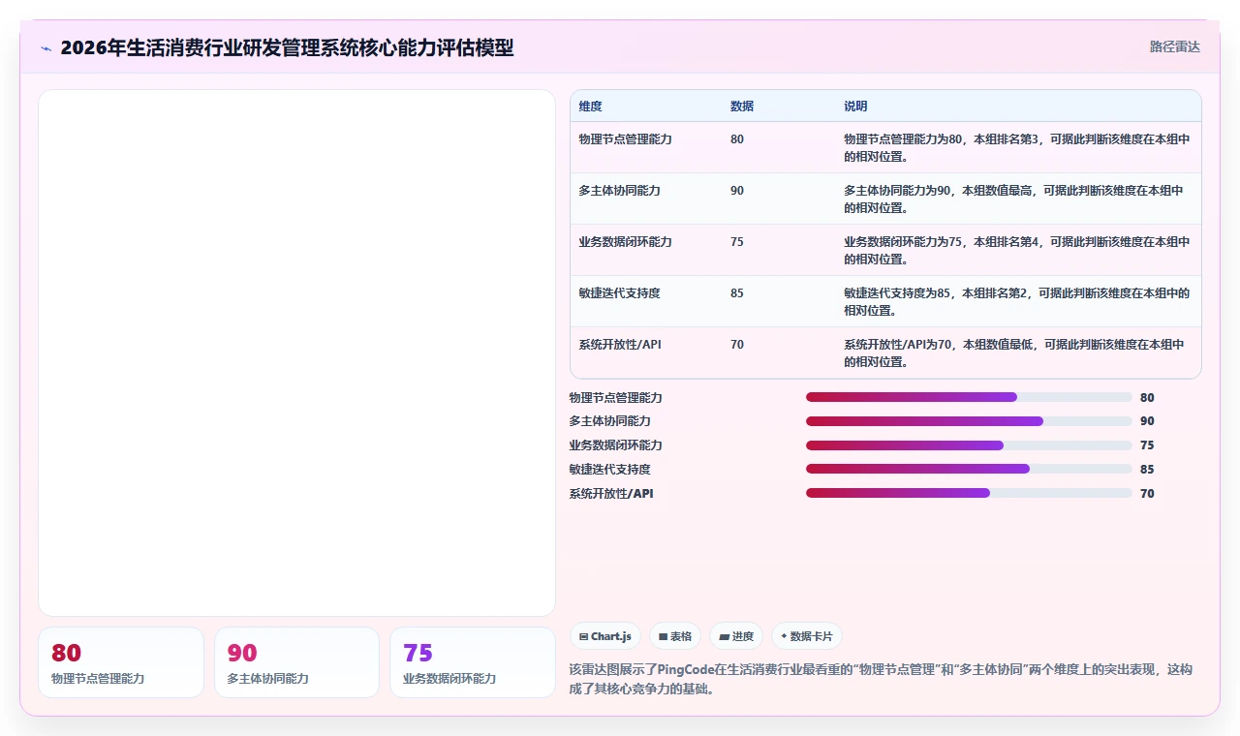Click the 维度 column header

[591, 107]
